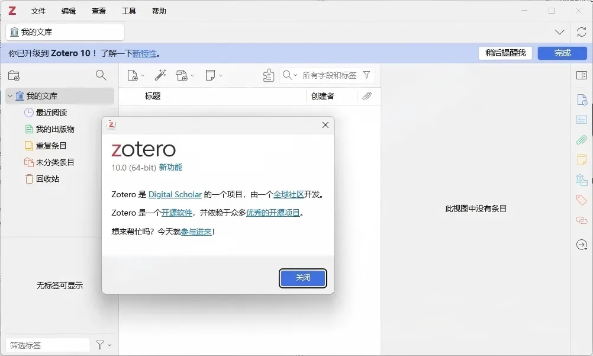Image resolution: width=593 pixels, height=356 pixels.
Task: Open the Digital Scholar link
Action: pyautogui.click(x=175, y=194)
